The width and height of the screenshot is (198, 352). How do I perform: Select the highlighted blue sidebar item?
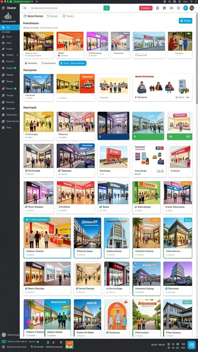[x=10, y=27]
